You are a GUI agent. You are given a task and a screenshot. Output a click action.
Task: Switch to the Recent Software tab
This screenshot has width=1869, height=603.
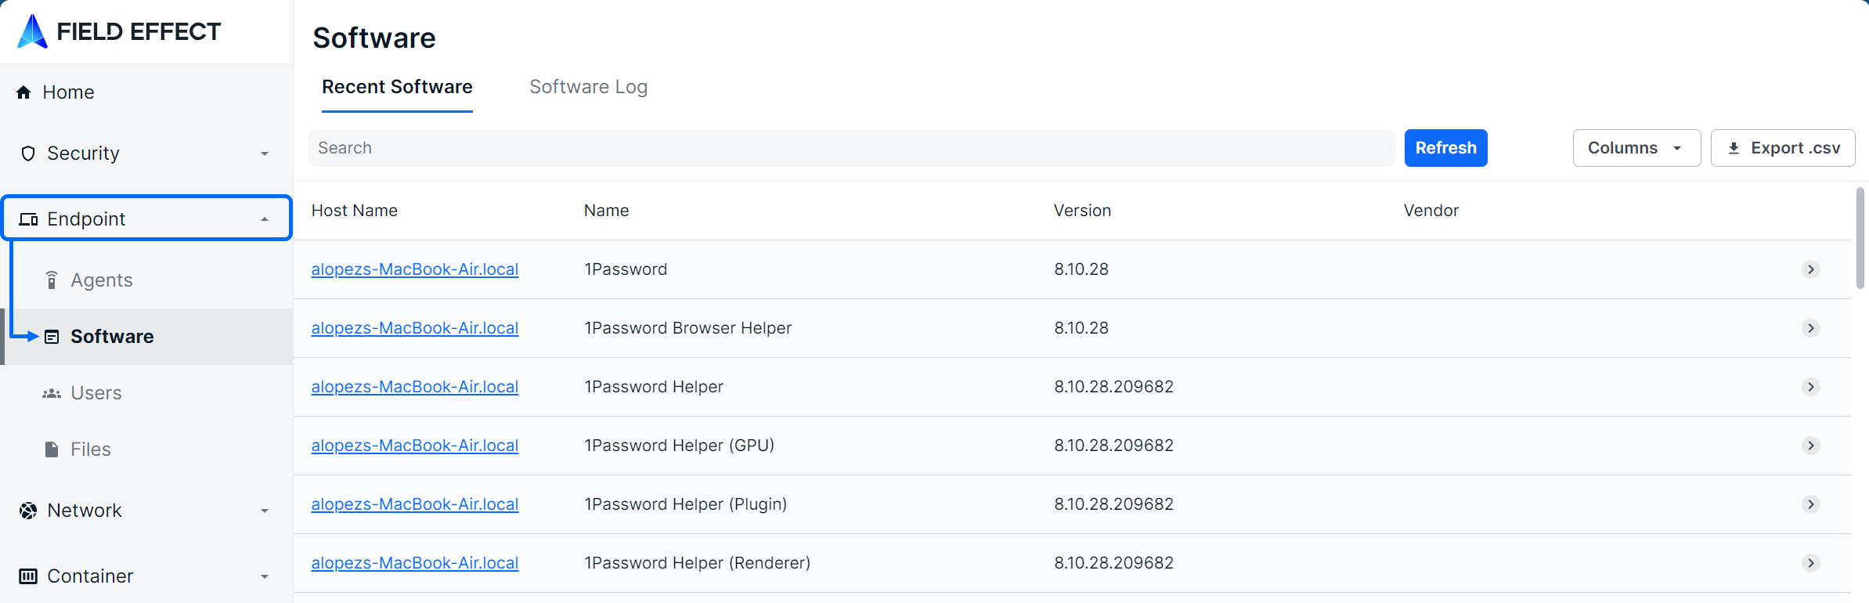(x=397, y=87)
